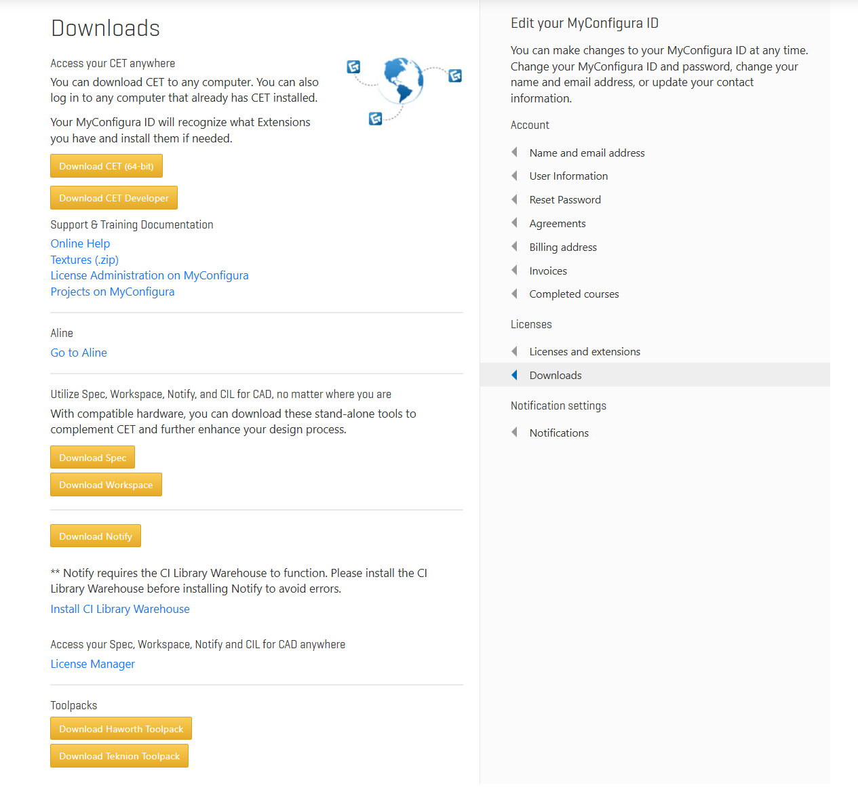Image resolution: width=858 pixels, height=794 pixels.
Task: Download the Textures zip file
Action: (x=85, y=260)
